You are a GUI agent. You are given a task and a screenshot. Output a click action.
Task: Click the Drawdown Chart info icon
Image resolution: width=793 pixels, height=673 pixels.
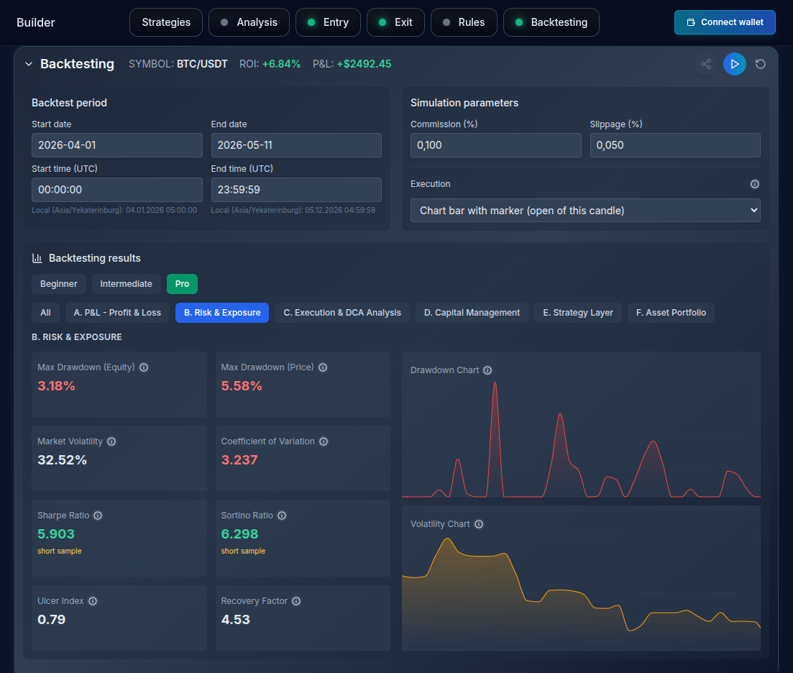pyautogui.click(x=487, y=370)
